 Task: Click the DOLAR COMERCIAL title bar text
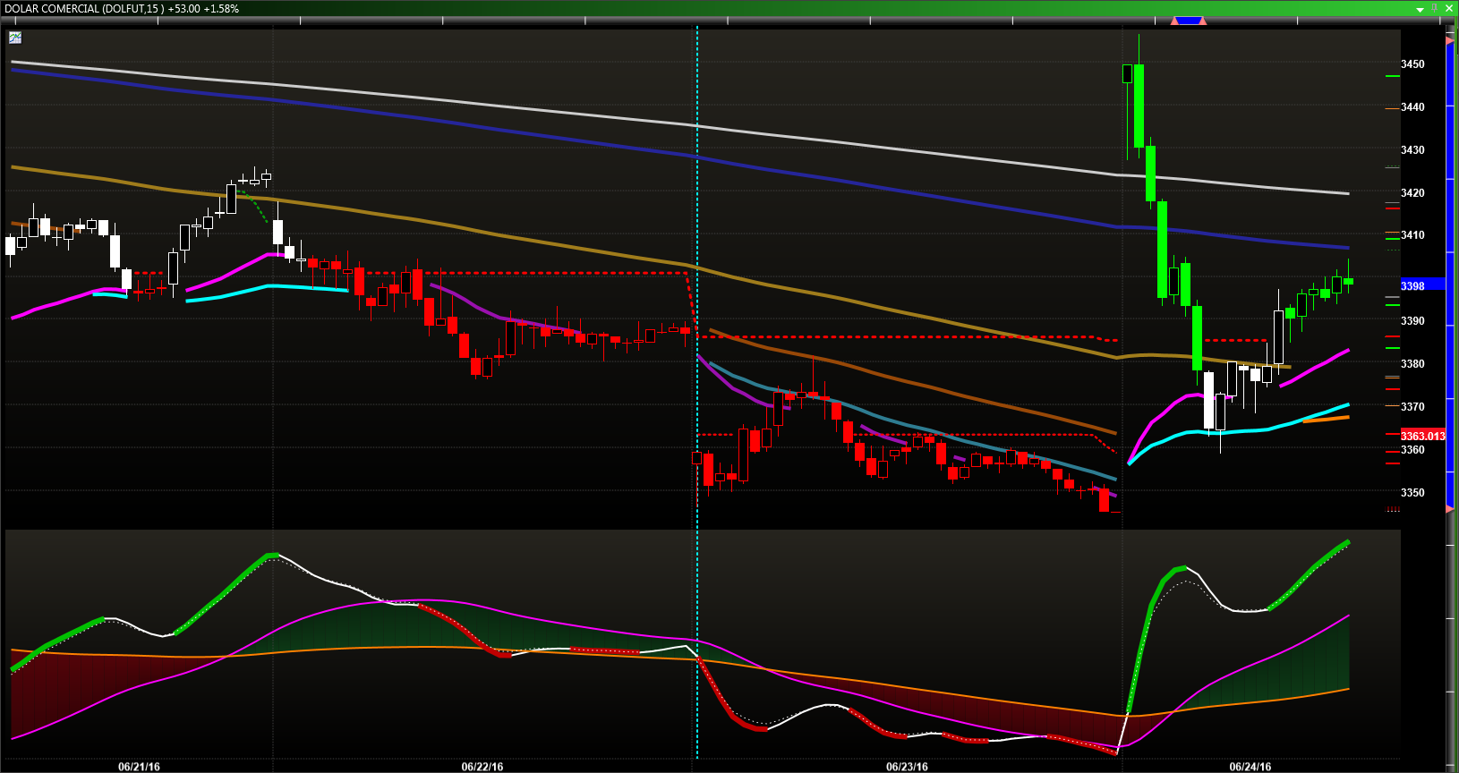[x=122, y=9]
